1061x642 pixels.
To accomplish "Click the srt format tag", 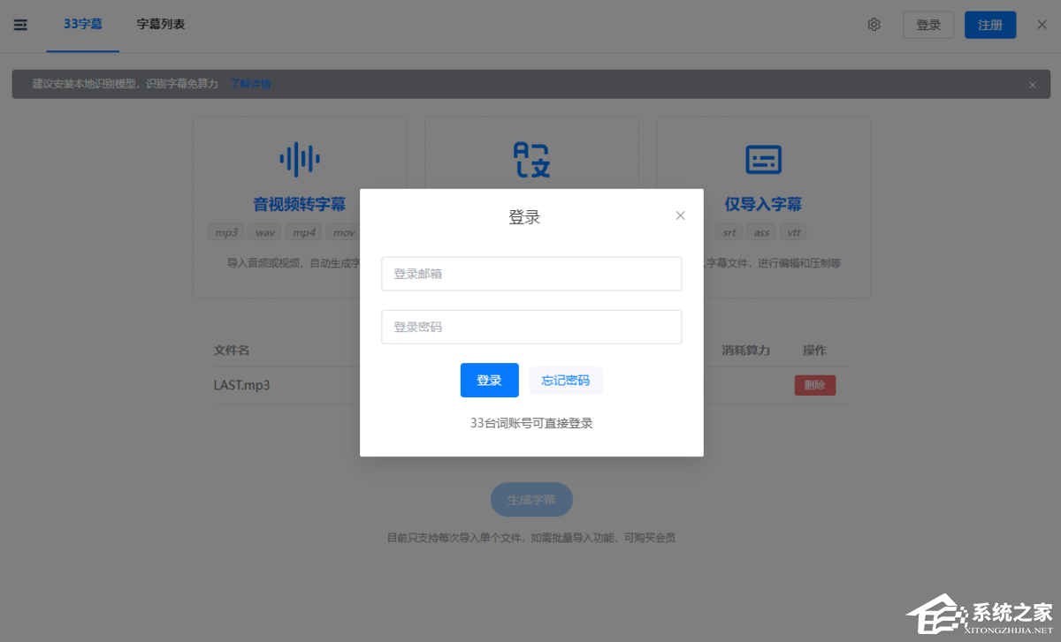I will pyautogui.click(x=729, y=232).
